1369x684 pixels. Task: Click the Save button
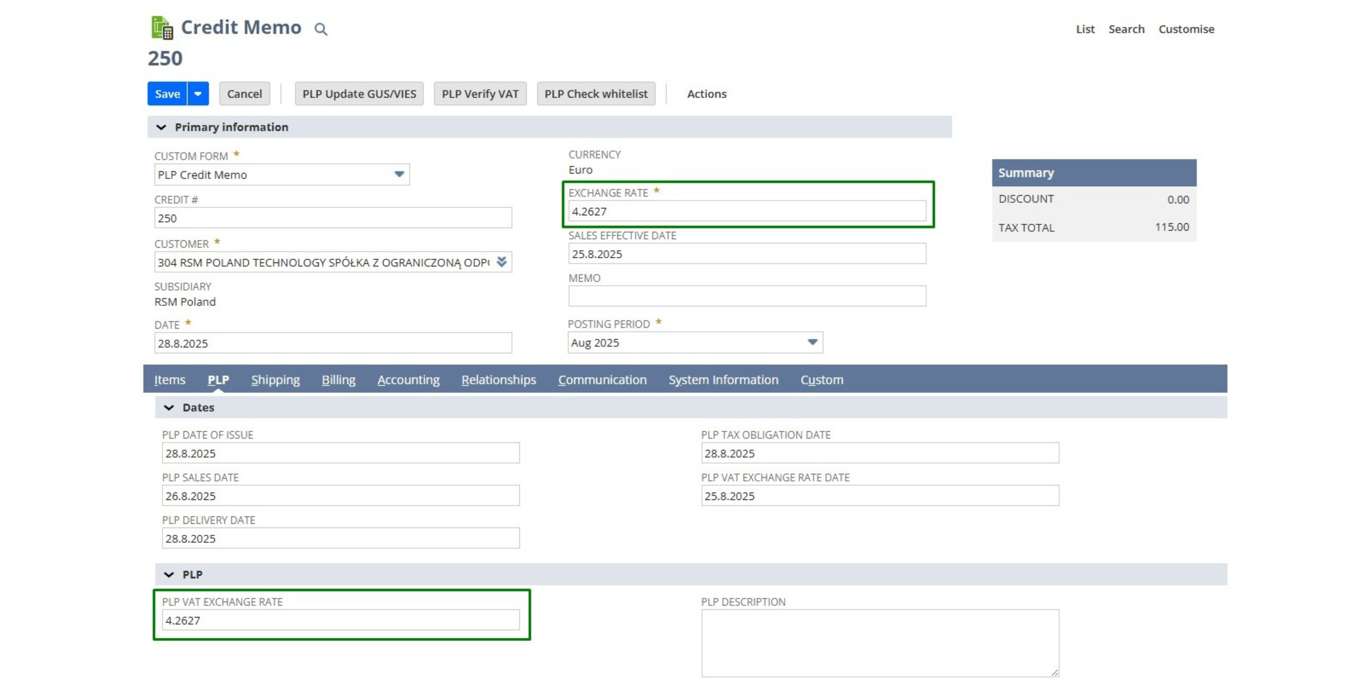168,94
